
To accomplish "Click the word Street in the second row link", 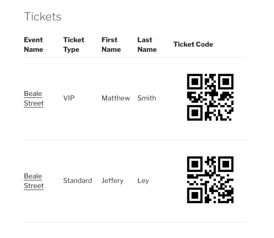I will [34, 186].
